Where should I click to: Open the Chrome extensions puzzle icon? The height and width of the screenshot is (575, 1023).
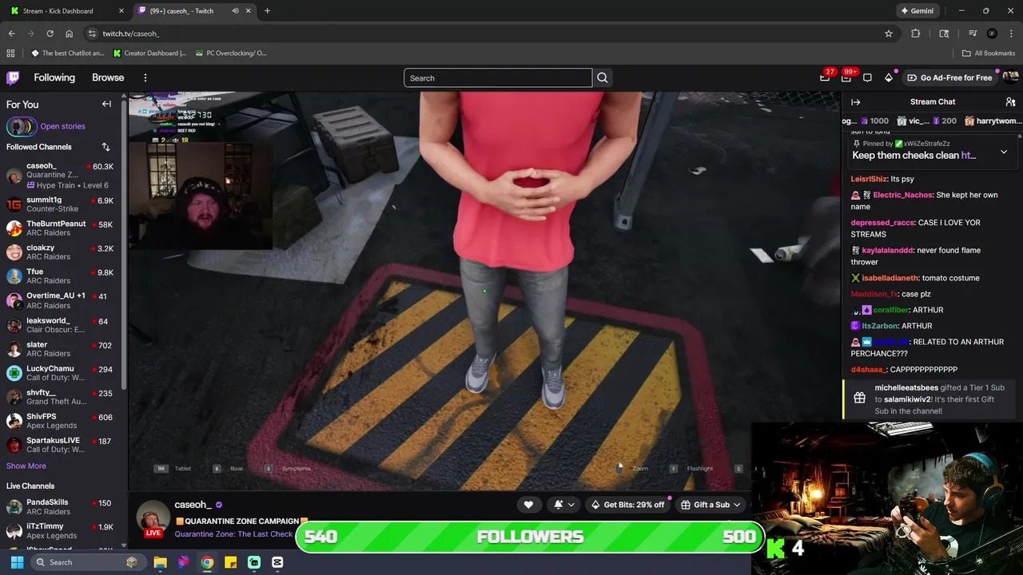click(x=916, y=34)
